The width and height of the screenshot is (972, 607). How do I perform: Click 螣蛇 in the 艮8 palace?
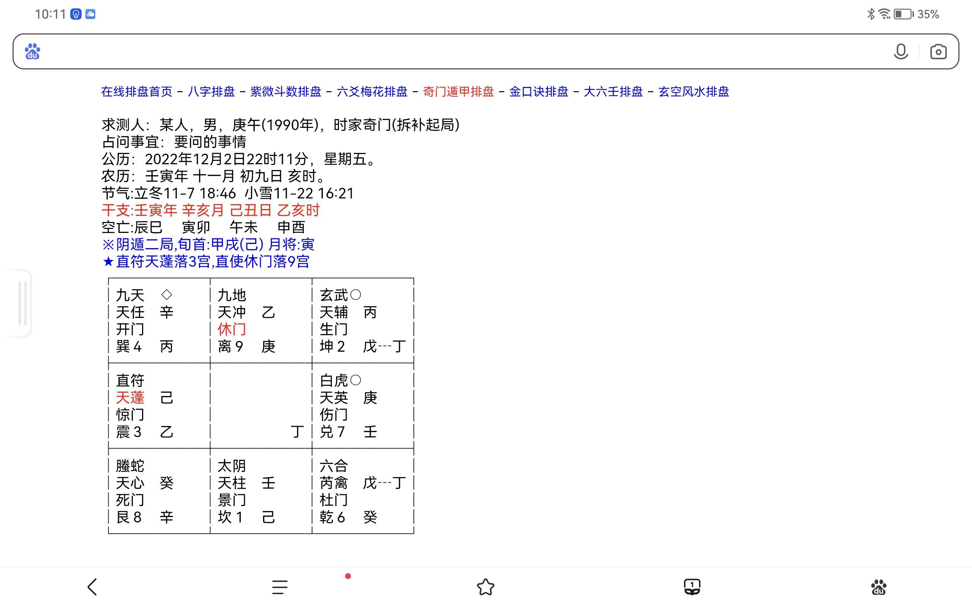tap(130, 466)
